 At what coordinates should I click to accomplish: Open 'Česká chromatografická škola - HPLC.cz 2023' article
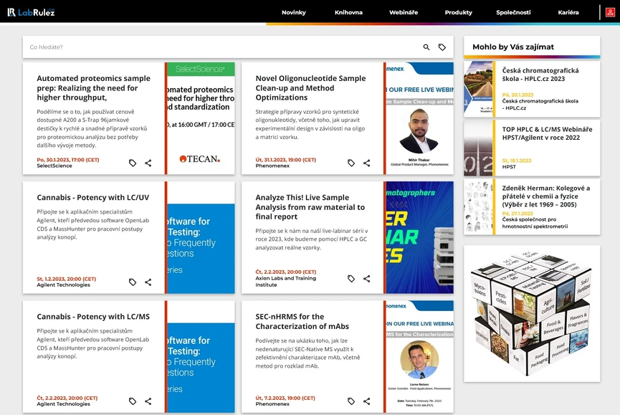[540, 75]
